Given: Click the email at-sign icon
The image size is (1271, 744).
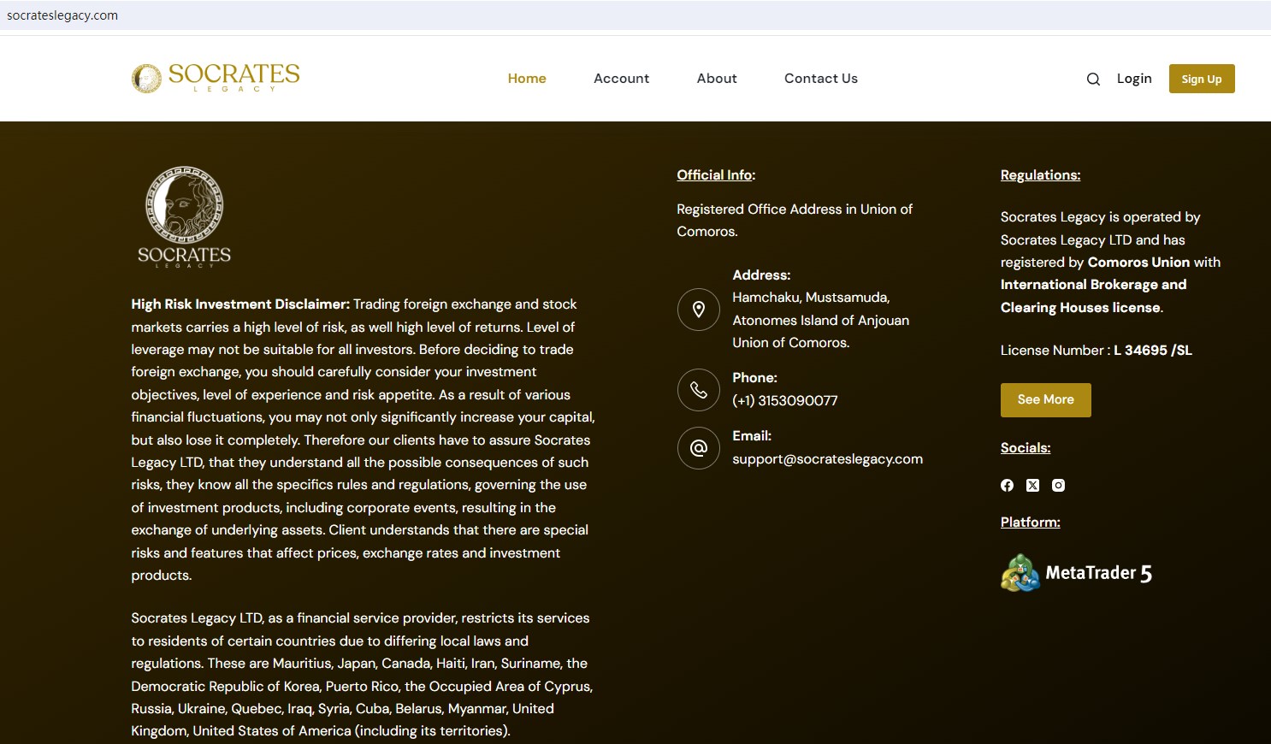Looking at the screenshot, I should coord(699,448).
